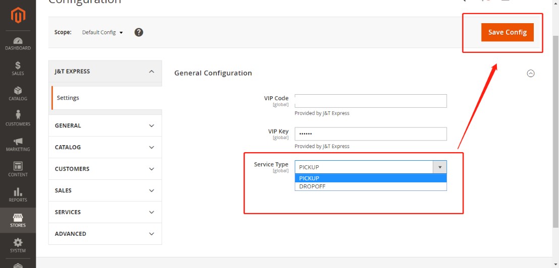559x268 pixels.
Task: Collapse General Configuration with the circle arrow
Action: (531, 74)
